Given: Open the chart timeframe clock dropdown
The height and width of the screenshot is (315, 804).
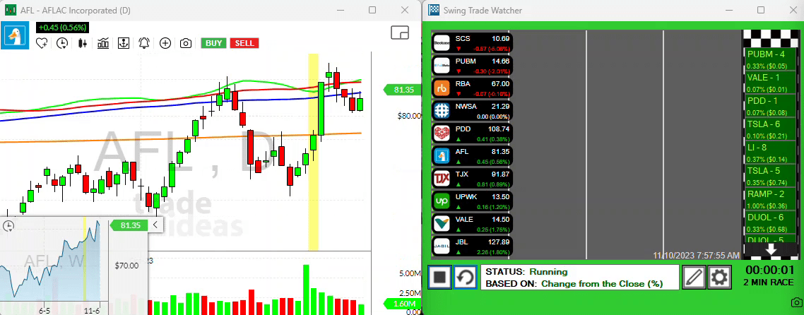Looking at the screenshot, I should click(x=63, y=44).
